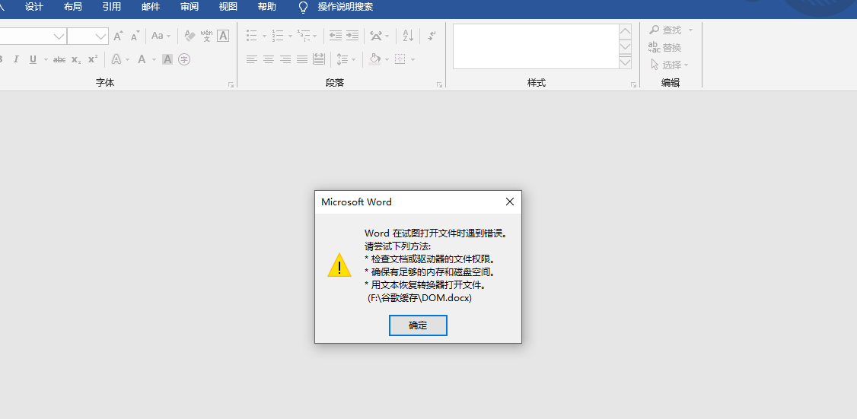This screenshot has width=857, height=419.
Task: Close the Microsoft Word dialog
Action: [510, 202]
